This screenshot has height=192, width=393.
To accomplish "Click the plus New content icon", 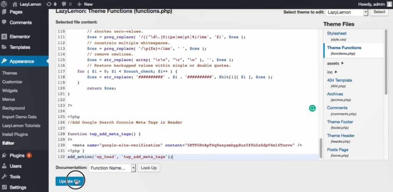I will [79, 4].
